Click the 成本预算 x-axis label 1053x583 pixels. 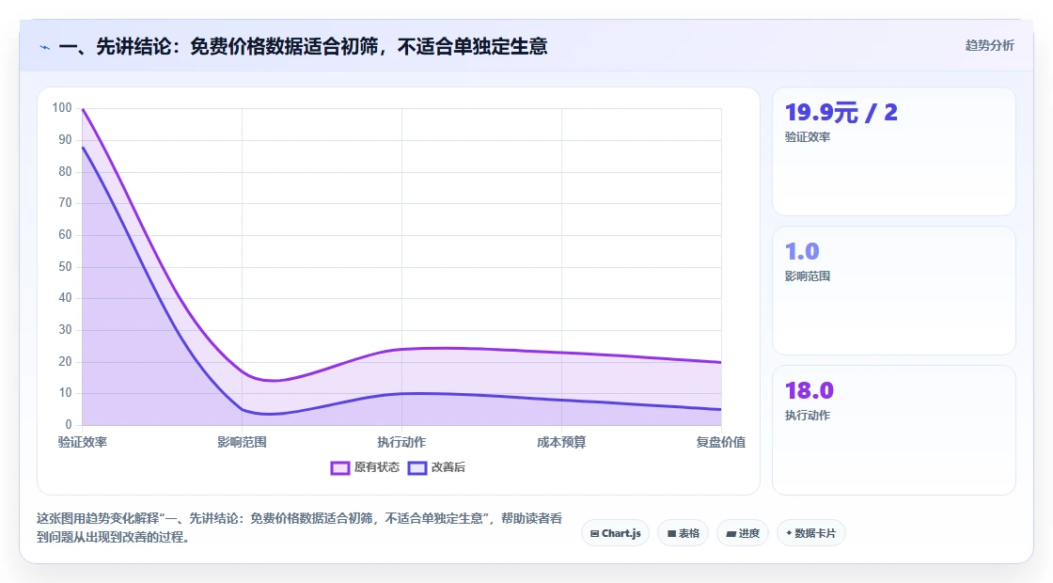coord(561,442)
